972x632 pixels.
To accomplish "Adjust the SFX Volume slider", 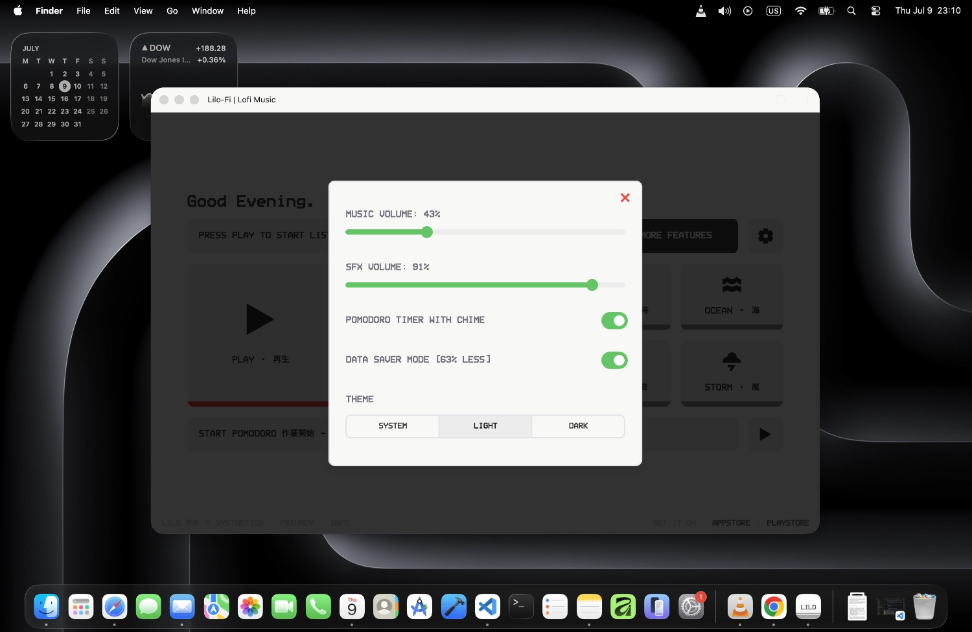I will (485, 285).
